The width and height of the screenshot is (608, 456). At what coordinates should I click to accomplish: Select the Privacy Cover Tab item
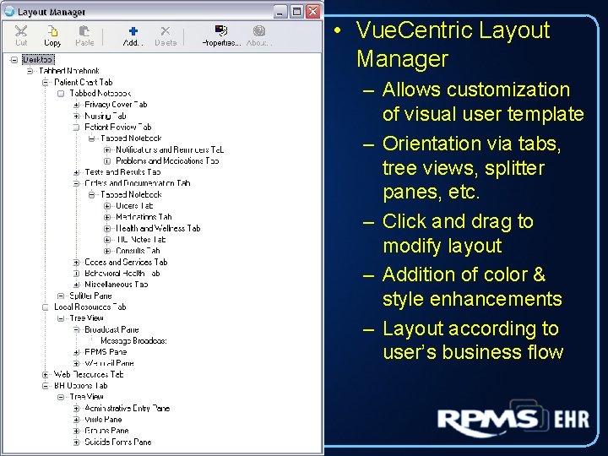(116, 105)
